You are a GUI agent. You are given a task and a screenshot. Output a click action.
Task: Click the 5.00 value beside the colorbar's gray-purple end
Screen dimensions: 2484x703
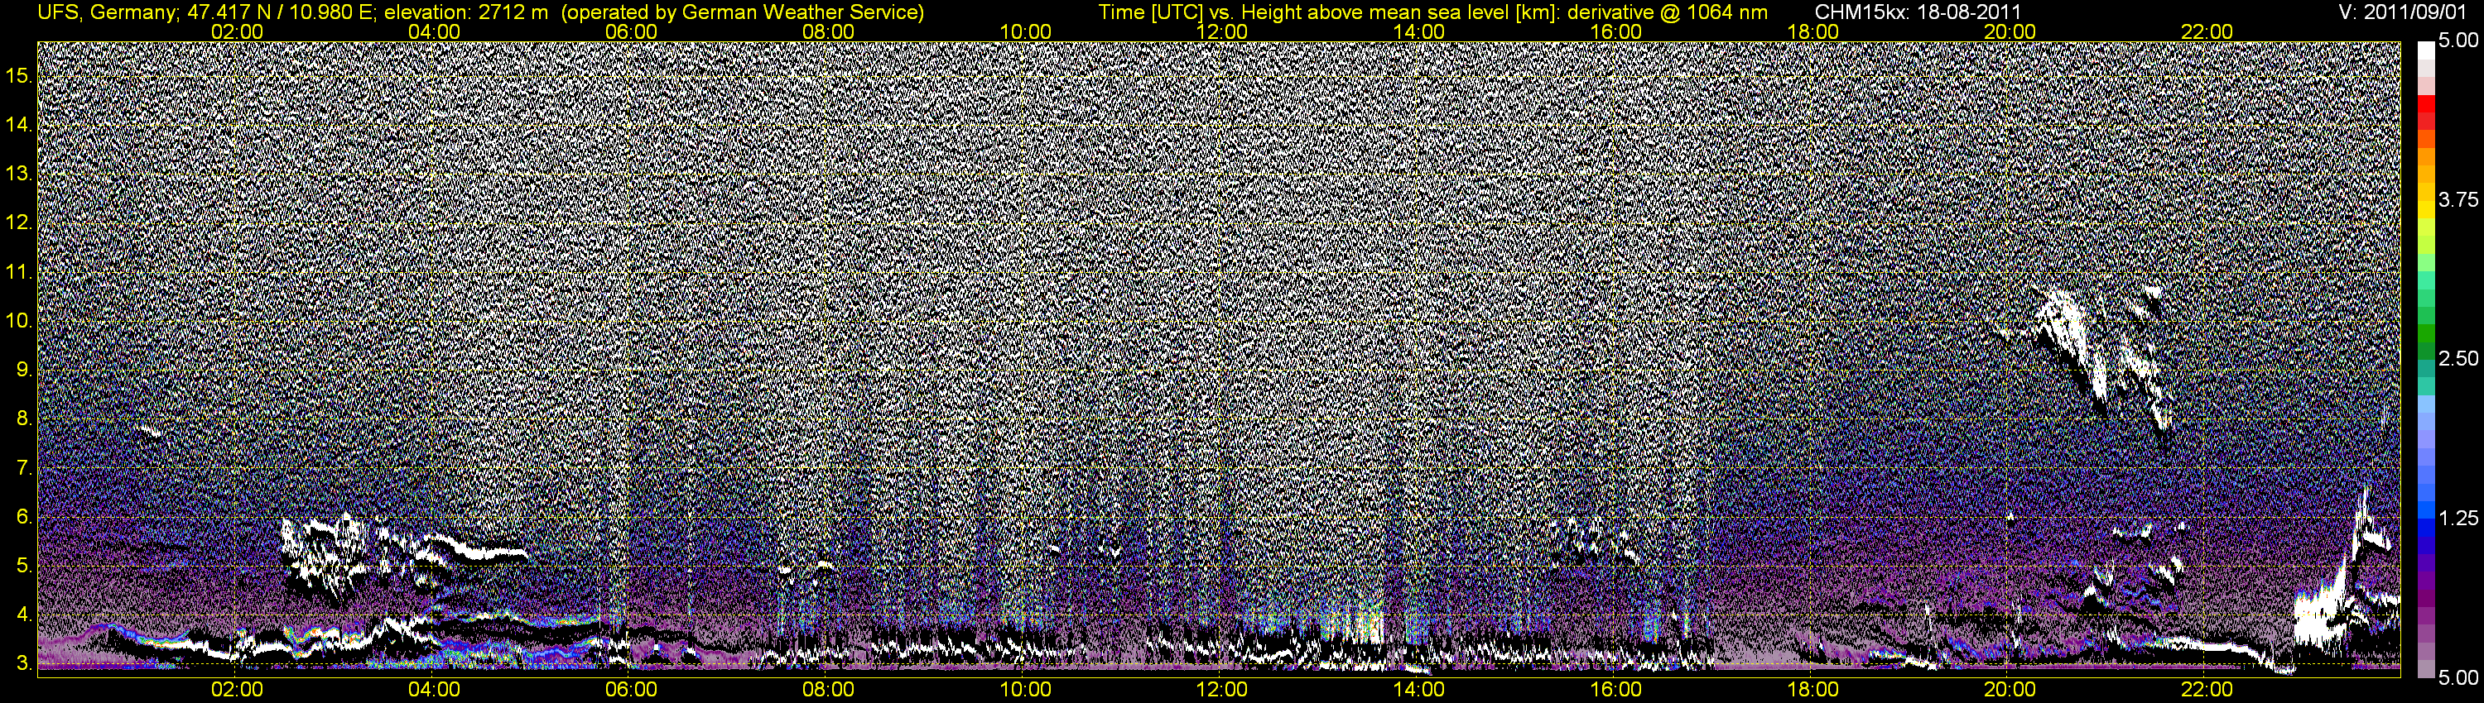click(x=2459, y=678)
